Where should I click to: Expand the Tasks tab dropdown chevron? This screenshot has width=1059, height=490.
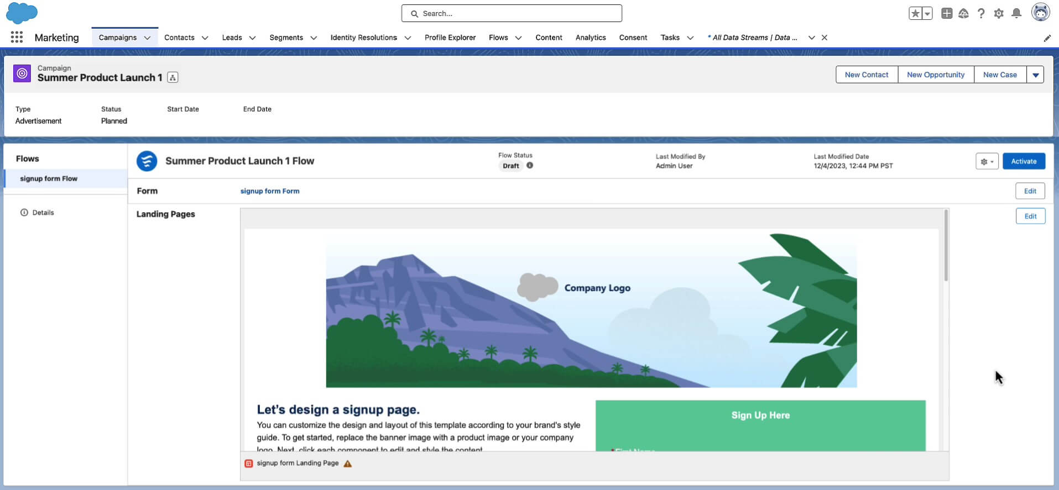690,38
